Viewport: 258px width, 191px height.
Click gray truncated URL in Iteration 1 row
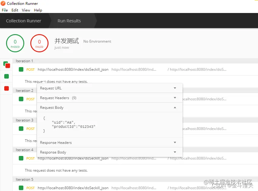pos(134,70)
